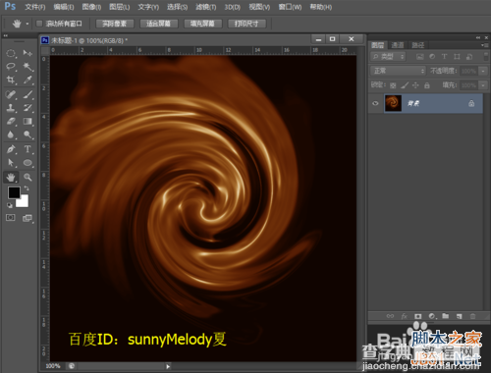Choose the Crop tool
491x373 pixels.
[x=11, y=80]
